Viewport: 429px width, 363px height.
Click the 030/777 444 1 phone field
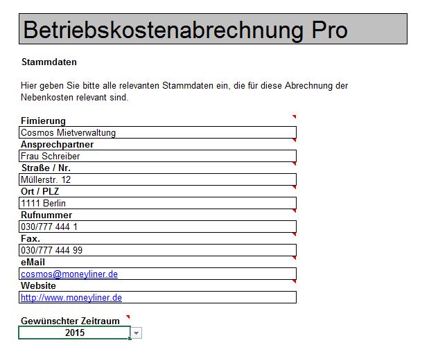157,227
